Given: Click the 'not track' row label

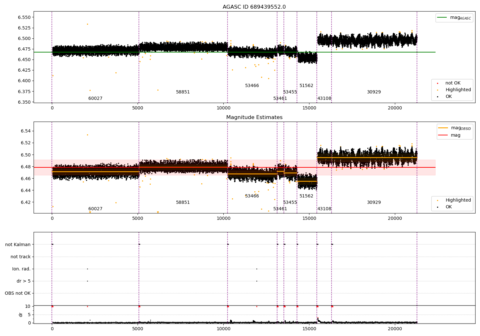Looking at the screenshot, I should (x=20, y=257).
